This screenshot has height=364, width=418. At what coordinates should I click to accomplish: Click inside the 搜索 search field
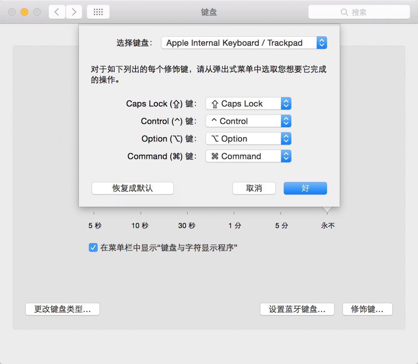(x=363, y=11)
